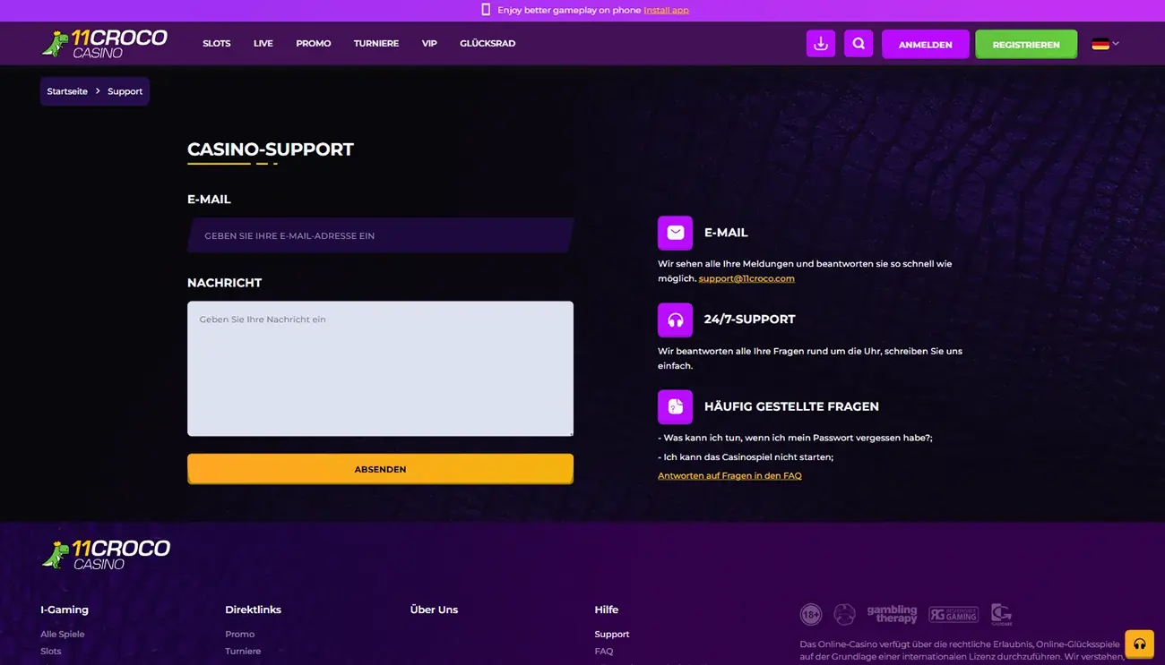The image size is (1165, 665).
Task: Click the GamCare logo in footer
Action: (x=1001, y=614)
